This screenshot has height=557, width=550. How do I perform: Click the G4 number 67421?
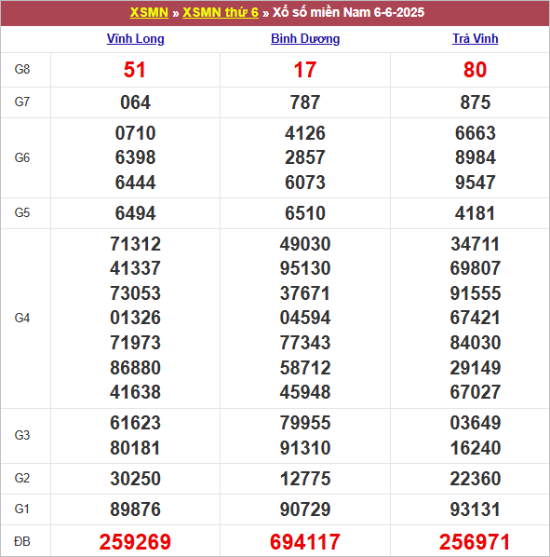(x=476, y=318)
